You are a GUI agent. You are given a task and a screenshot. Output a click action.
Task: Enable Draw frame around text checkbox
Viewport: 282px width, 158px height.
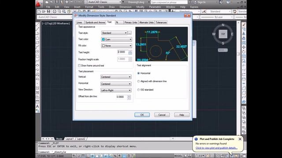tap(79, 66)
